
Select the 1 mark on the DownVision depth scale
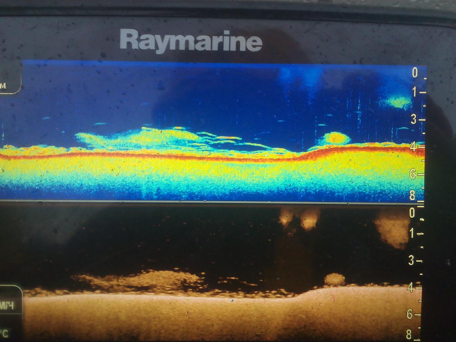tap(411, 234)
